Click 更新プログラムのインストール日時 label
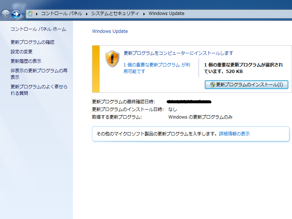Screen dimensions: 292x219 [128, 109]
